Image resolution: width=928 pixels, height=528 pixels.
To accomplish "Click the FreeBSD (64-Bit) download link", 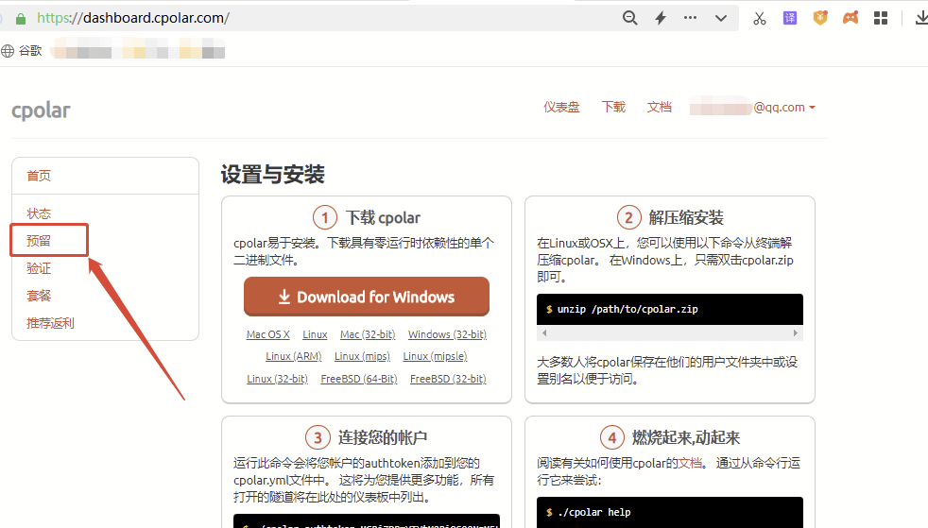I will pyautogui.click(x=359, y=379).
